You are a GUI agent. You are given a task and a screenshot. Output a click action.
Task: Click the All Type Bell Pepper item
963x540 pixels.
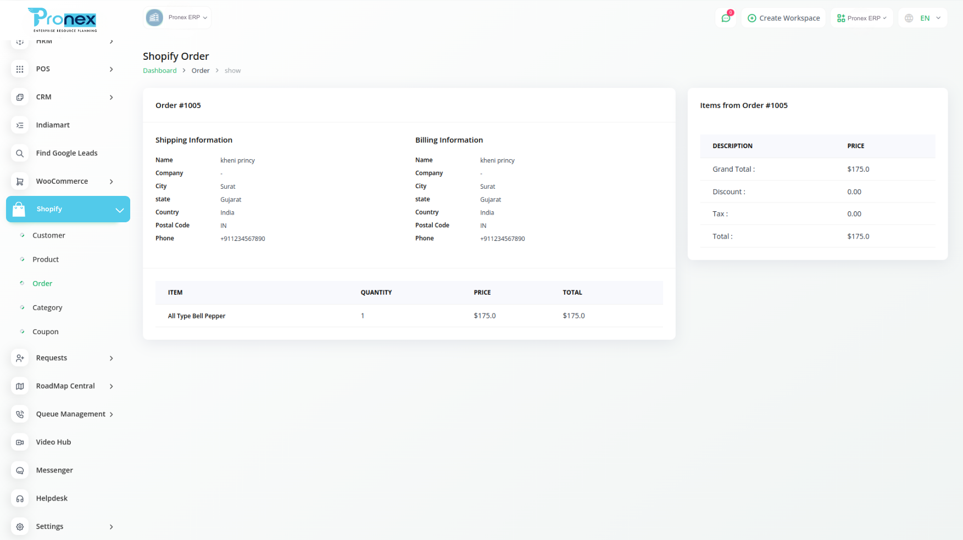click(x=197, y=316)
